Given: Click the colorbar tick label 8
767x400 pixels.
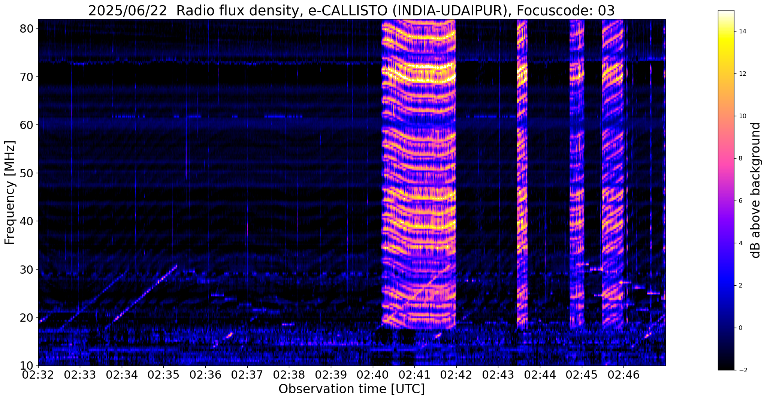Looking at the screenshot, I should click(x=740, y=159).
